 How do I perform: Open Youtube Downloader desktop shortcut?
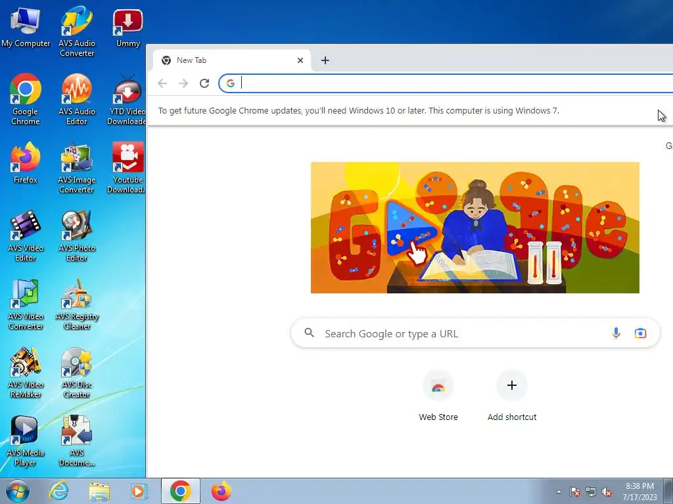click(127, 168)
